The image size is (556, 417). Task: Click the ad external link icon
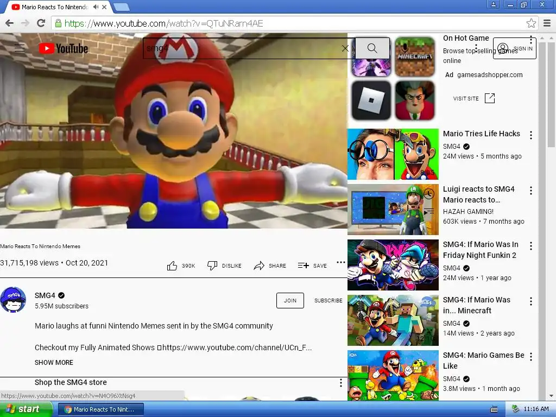[x=490, y=98]
